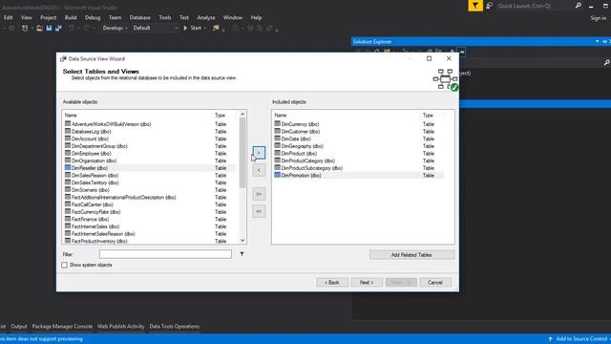611x344 pixels.
Task: Click the Open File folder toolbar icon
Action: click(x=39, y=28)
